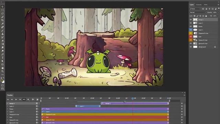Select the Magic Wand tool
Viewport: 220px width, 124px height.
click(2, 17)
